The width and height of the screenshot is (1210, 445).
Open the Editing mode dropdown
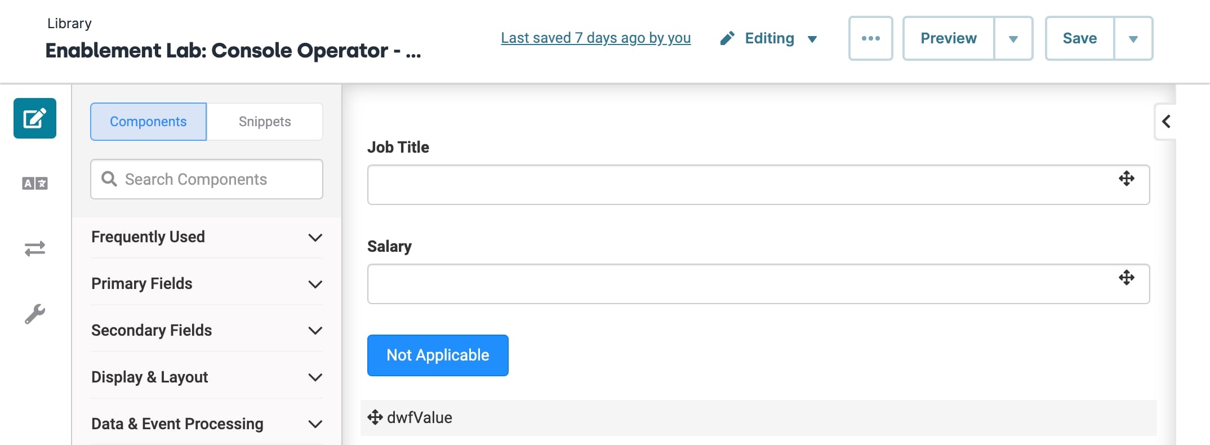(x=769, y=38)
